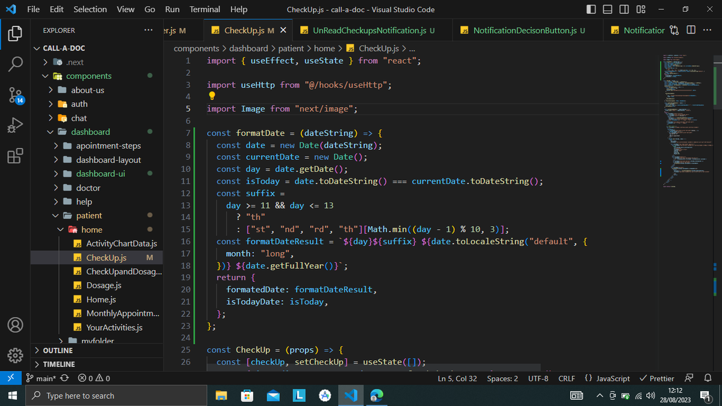Image resolution: width=722 pixels, height=406 pixels.
Task: Open the Run and Debug view
Action: (x=15, y=126)
